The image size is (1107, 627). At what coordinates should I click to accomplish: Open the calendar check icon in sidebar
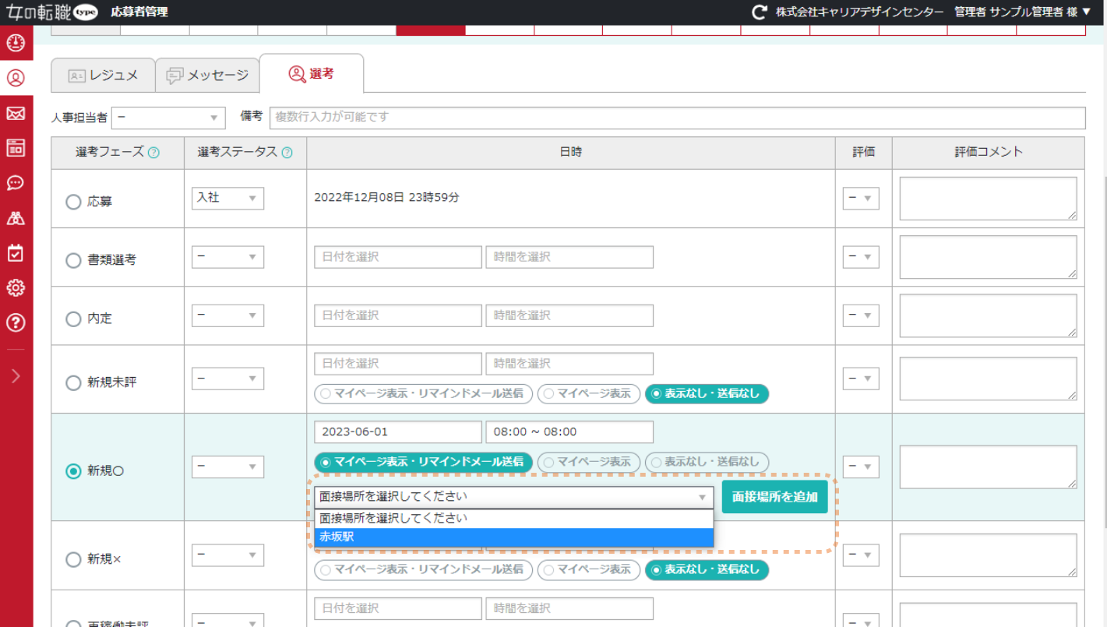[x=14, y=252]
